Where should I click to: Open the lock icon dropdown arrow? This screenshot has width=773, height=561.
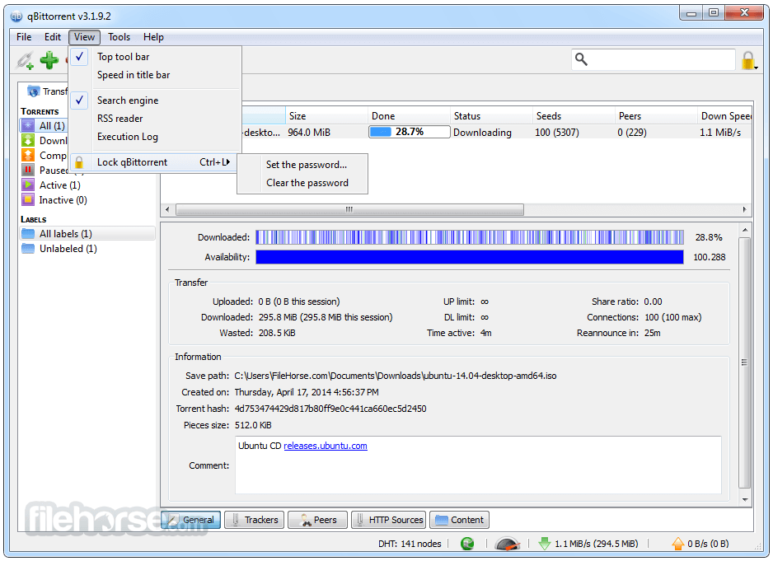(x=757, y=68)
